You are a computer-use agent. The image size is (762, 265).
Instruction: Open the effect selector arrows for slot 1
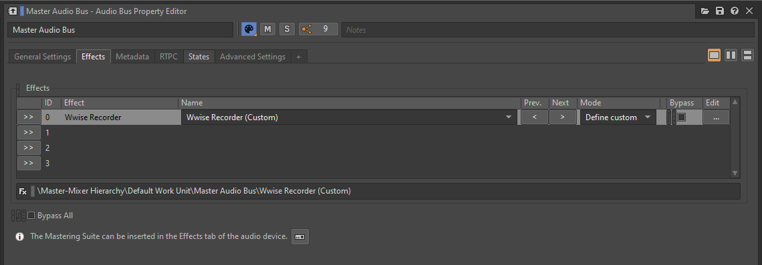29,132
